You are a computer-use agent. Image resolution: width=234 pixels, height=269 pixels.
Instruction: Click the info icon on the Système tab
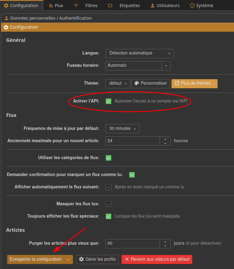point(192,6)
